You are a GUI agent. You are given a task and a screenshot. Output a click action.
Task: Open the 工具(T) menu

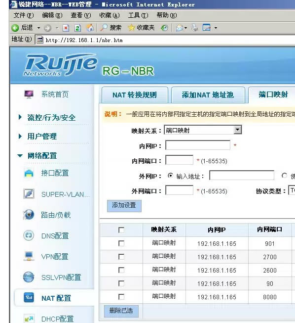138,15
